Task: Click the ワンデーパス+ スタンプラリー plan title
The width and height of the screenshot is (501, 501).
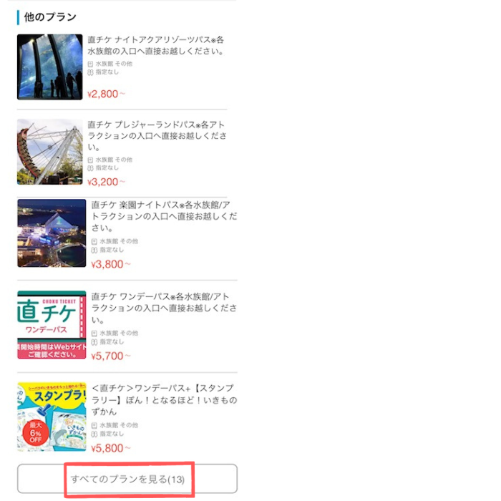Action: [164, 399]
